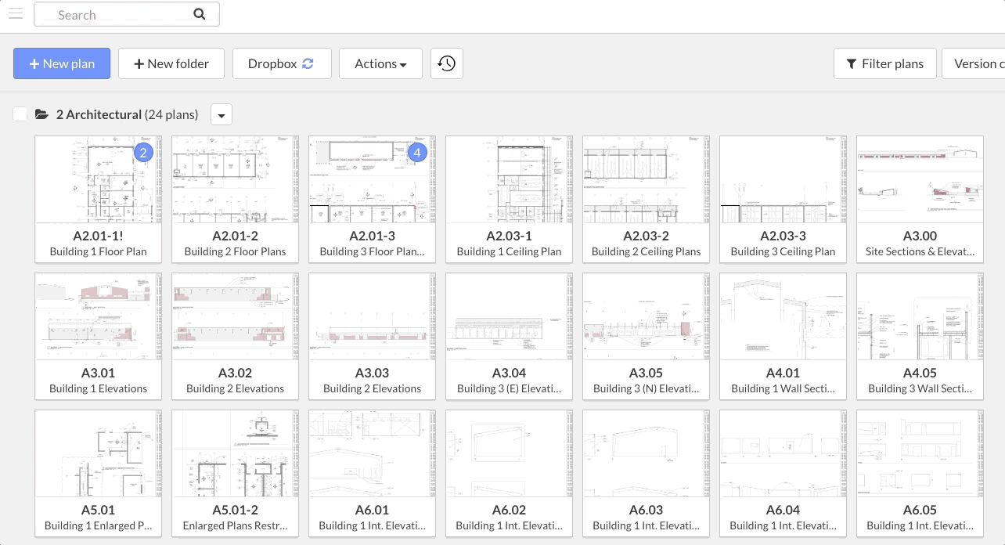Open the hamburger navigation menu
1005x545 pixels.
coord(16,14)
